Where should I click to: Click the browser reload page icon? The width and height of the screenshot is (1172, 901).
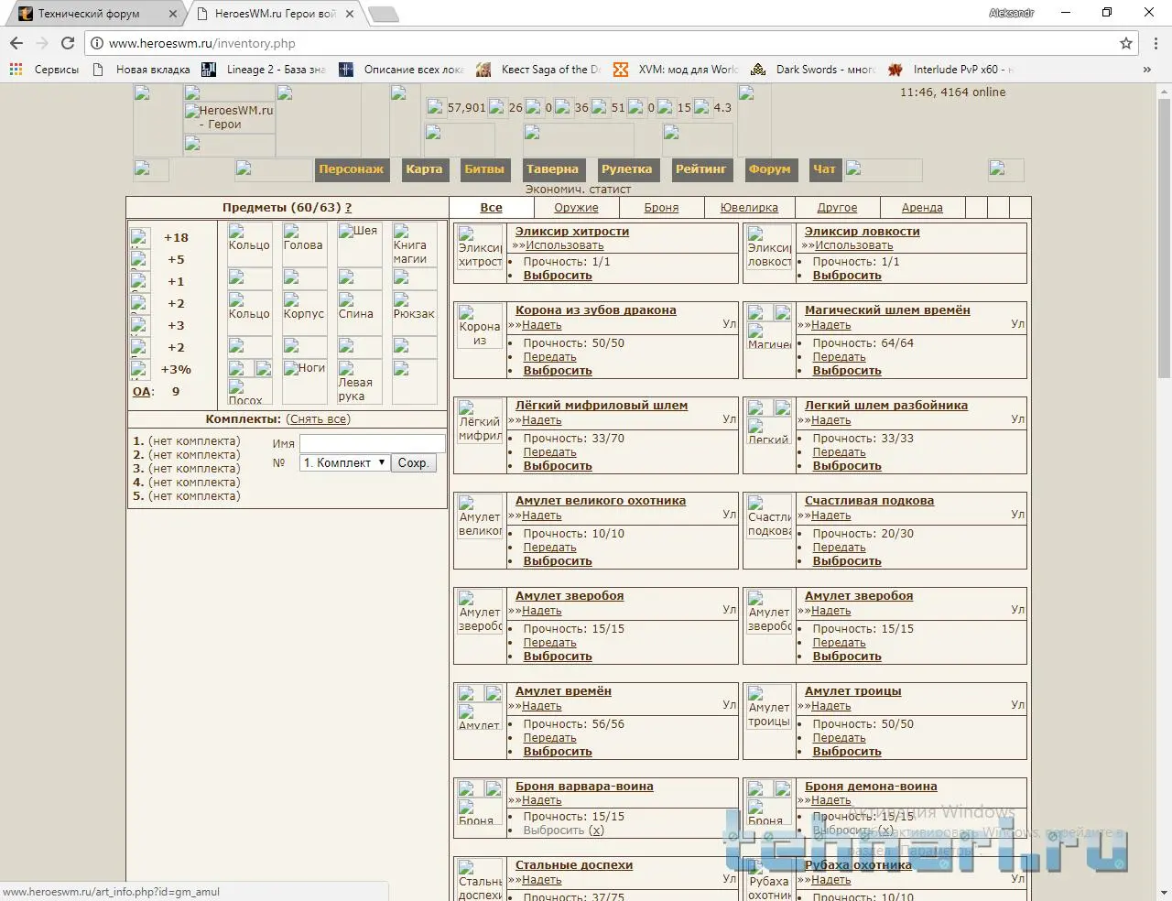pyautogui.click(x=67, y=43)
